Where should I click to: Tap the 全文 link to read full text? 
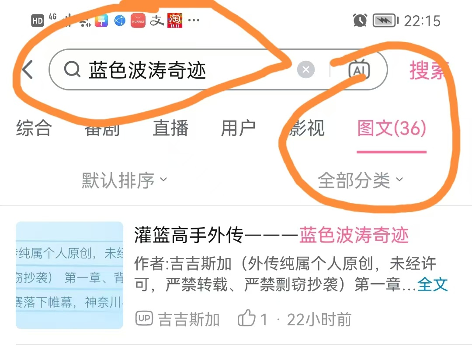[433, 284]
